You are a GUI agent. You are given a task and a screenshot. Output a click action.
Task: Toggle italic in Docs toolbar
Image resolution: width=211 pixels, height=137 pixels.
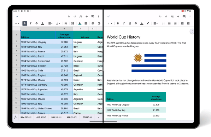pos(124,23)
